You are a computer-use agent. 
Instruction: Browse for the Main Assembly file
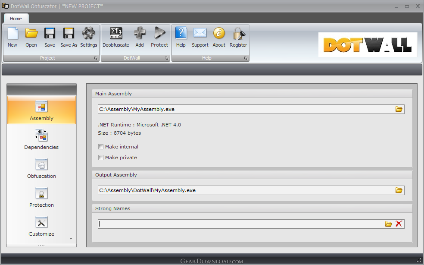click(399, 109)
